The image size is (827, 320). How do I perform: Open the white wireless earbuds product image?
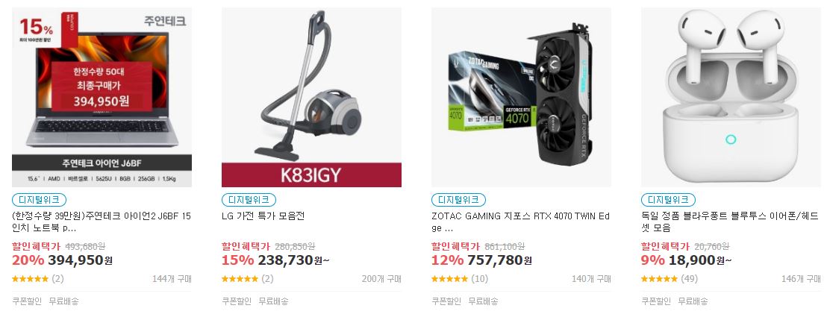[x=731, y=97]
